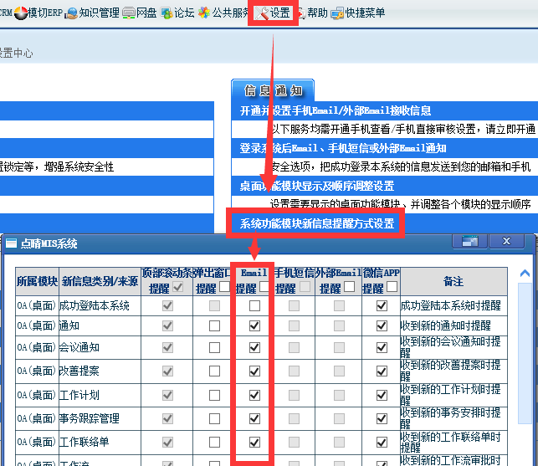Close the 点晴MIS系统 dialog window
The height and width of the screenshot is (466, 538).
pos(506,242)
